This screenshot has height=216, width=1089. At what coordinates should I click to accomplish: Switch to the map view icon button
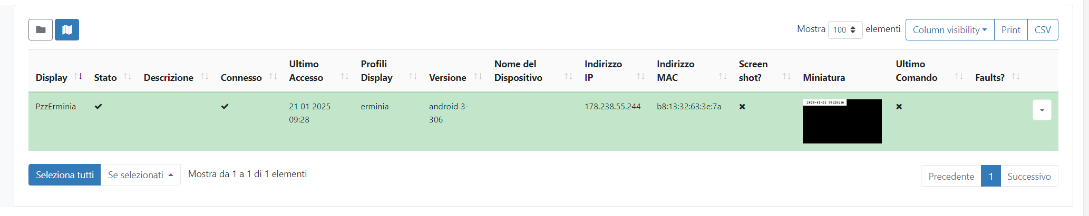click(67, 30)
